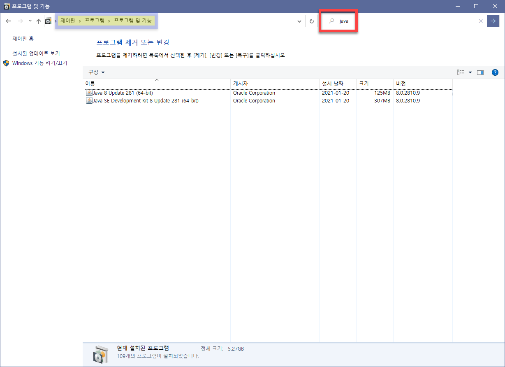This screenshot has height=367, width=505.
Task: Click the shield icon beside Windows 기능
Action: (x=6, y=63)
